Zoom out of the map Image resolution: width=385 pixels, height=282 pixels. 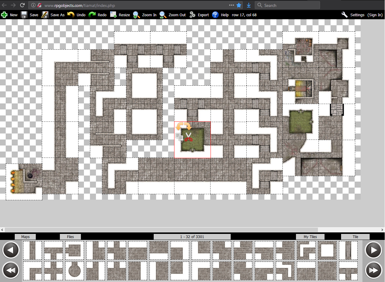click(173, 14)
